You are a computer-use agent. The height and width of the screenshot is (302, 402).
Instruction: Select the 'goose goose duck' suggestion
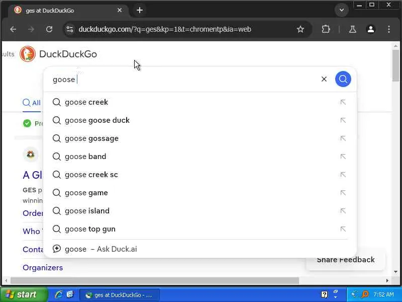(x=200, y=120)
